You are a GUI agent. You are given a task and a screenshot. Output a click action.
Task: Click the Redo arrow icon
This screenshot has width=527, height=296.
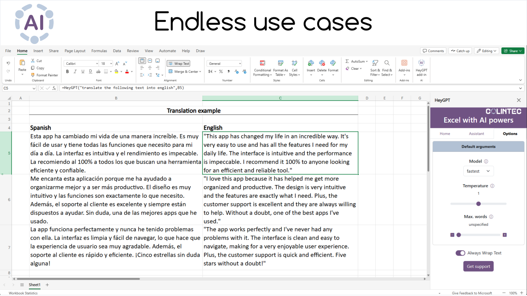pos(8,71)
